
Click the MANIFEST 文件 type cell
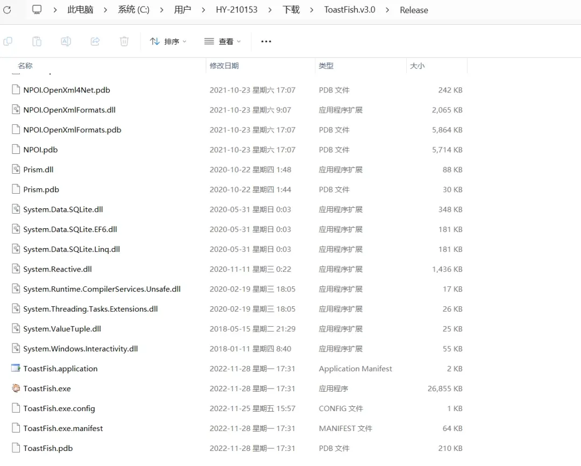pyautogui.click(x=345, y=428)
